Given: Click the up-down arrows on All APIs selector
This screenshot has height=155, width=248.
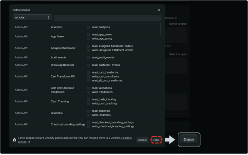Looking at the screenshot, I should coord(48,18).
